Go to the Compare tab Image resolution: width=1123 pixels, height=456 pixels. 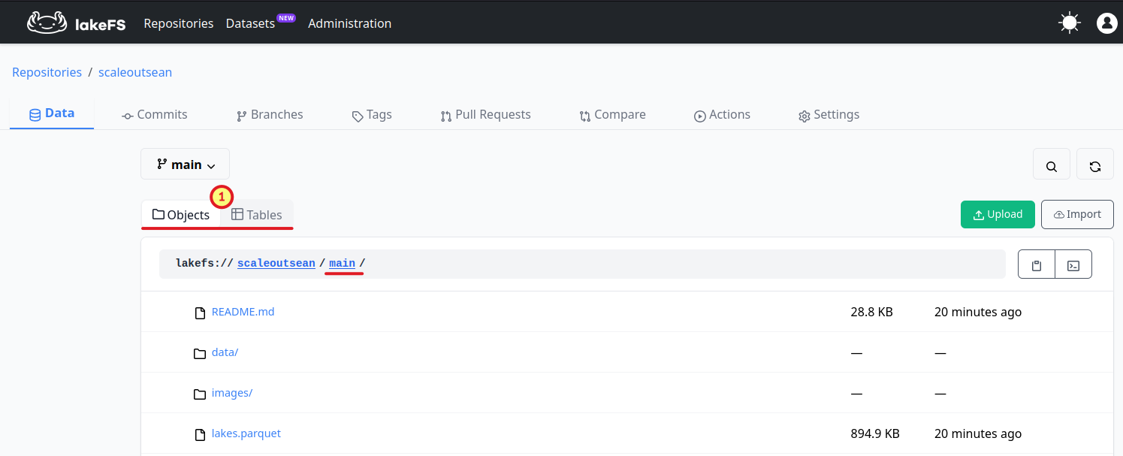pyautogui.click(x=612, y=114)
